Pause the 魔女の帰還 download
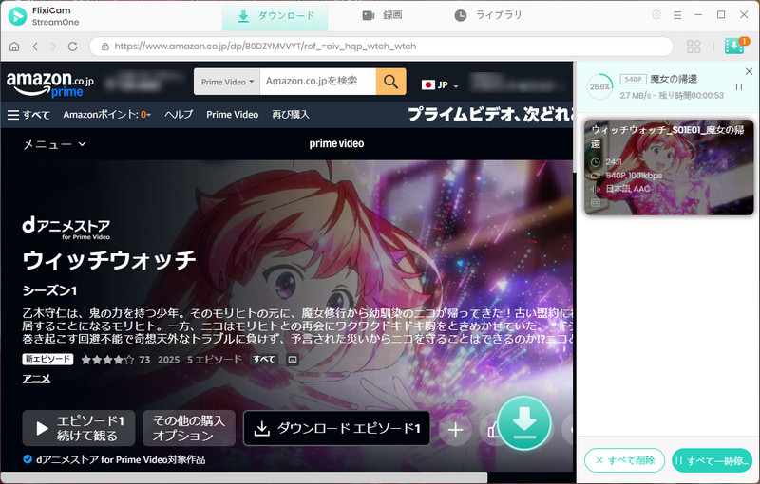The width and height of the screenshot is (760, 484). tap(739, 87)
